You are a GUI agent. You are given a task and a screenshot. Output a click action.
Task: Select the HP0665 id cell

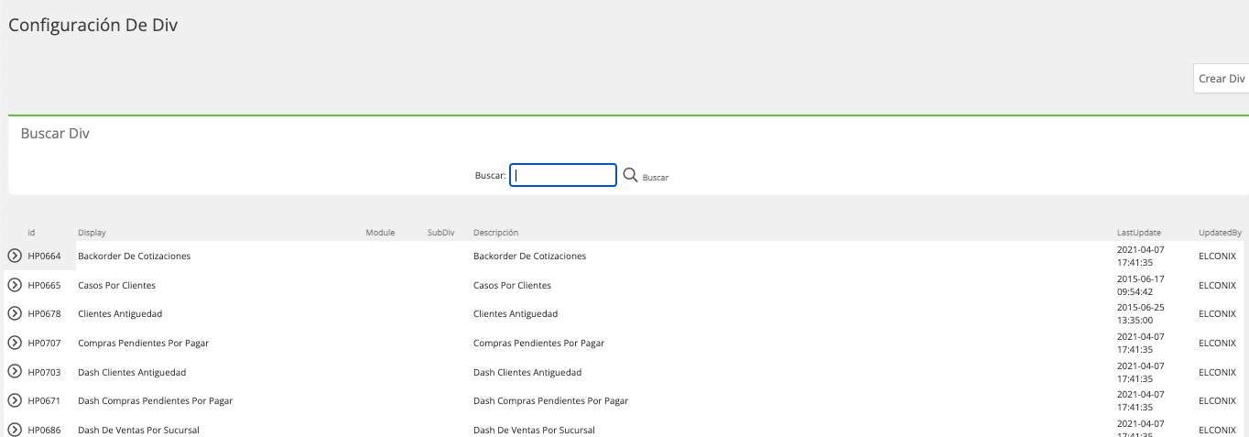[44, 285]
